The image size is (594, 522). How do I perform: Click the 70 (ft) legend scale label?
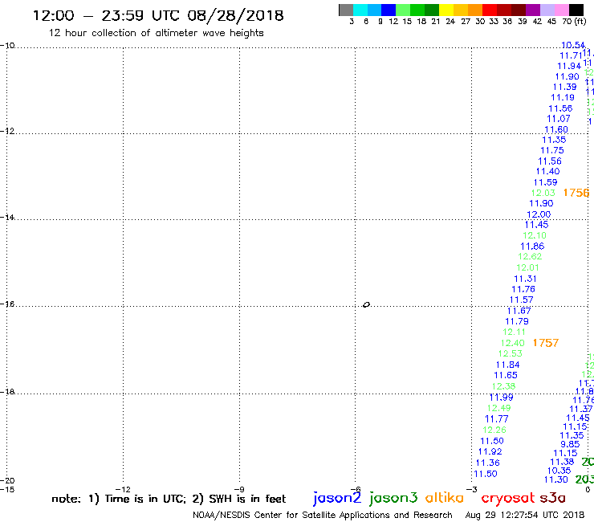pyautogui.click(x=574, y=22)
